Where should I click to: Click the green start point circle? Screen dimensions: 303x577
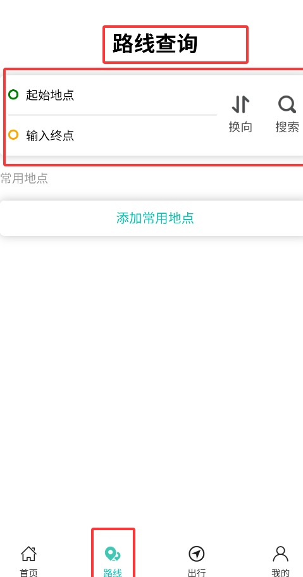13,94
